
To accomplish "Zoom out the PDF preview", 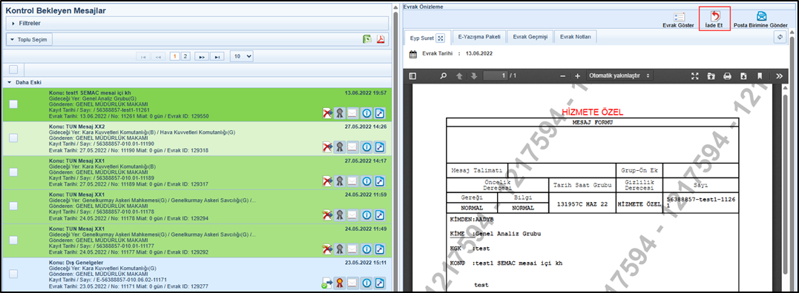I will point(562,75).
